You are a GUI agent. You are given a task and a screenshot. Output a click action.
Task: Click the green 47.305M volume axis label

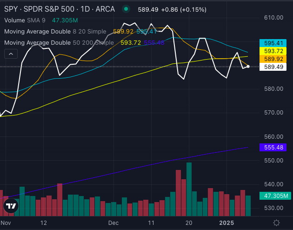pyautogui.click(x=273, y=196)
